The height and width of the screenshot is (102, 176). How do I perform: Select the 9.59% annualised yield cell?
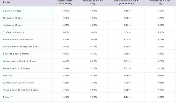coord(161,97)
